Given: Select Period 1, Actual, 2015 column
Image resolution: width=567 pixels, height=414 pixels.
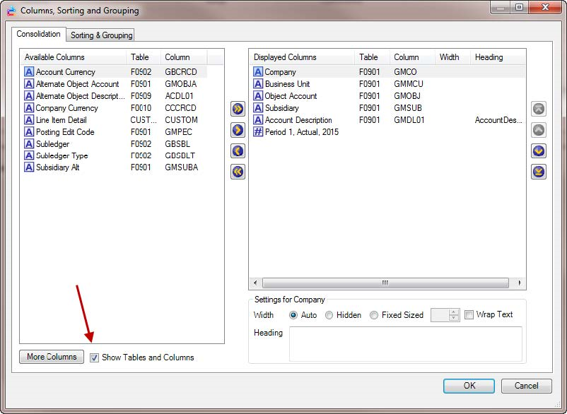Looking at the screenshot, I should pos(301,132).
